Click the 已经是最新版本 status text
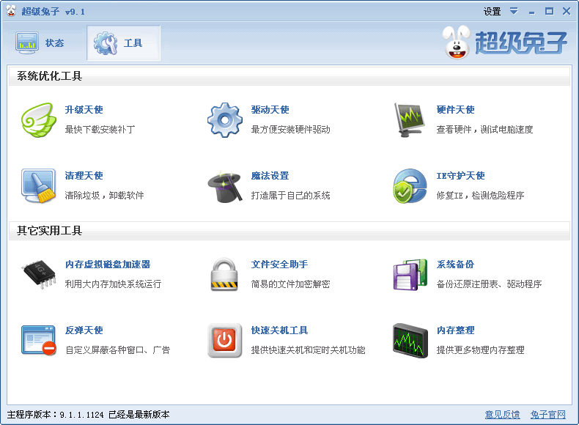Screen dimensions: 579x425 pyautogui.click(x=139, y=415)
